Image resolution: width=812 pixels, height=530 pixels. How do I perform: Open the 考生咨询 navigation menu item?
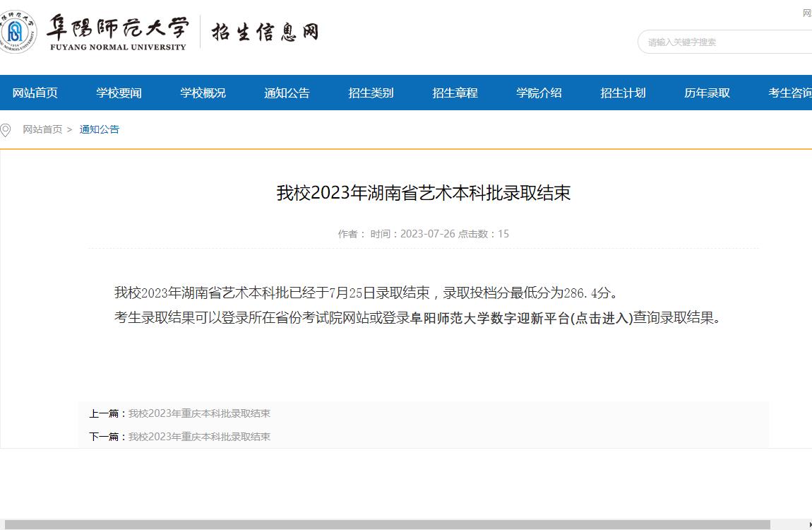point(789,93)
